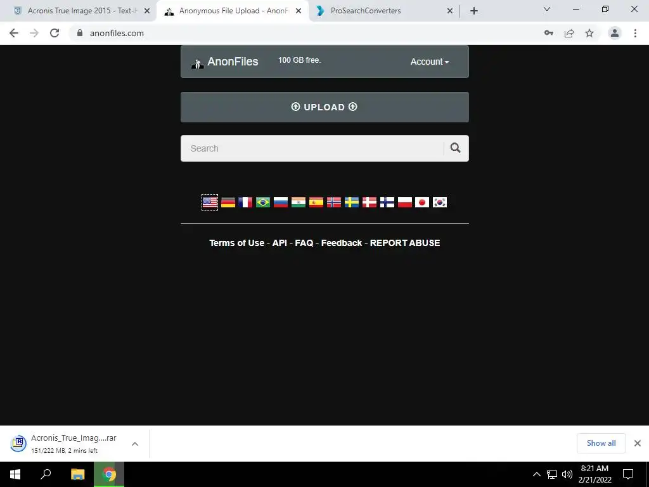
Task: Pick the Swedish flag language
Action: coord(352,202)
